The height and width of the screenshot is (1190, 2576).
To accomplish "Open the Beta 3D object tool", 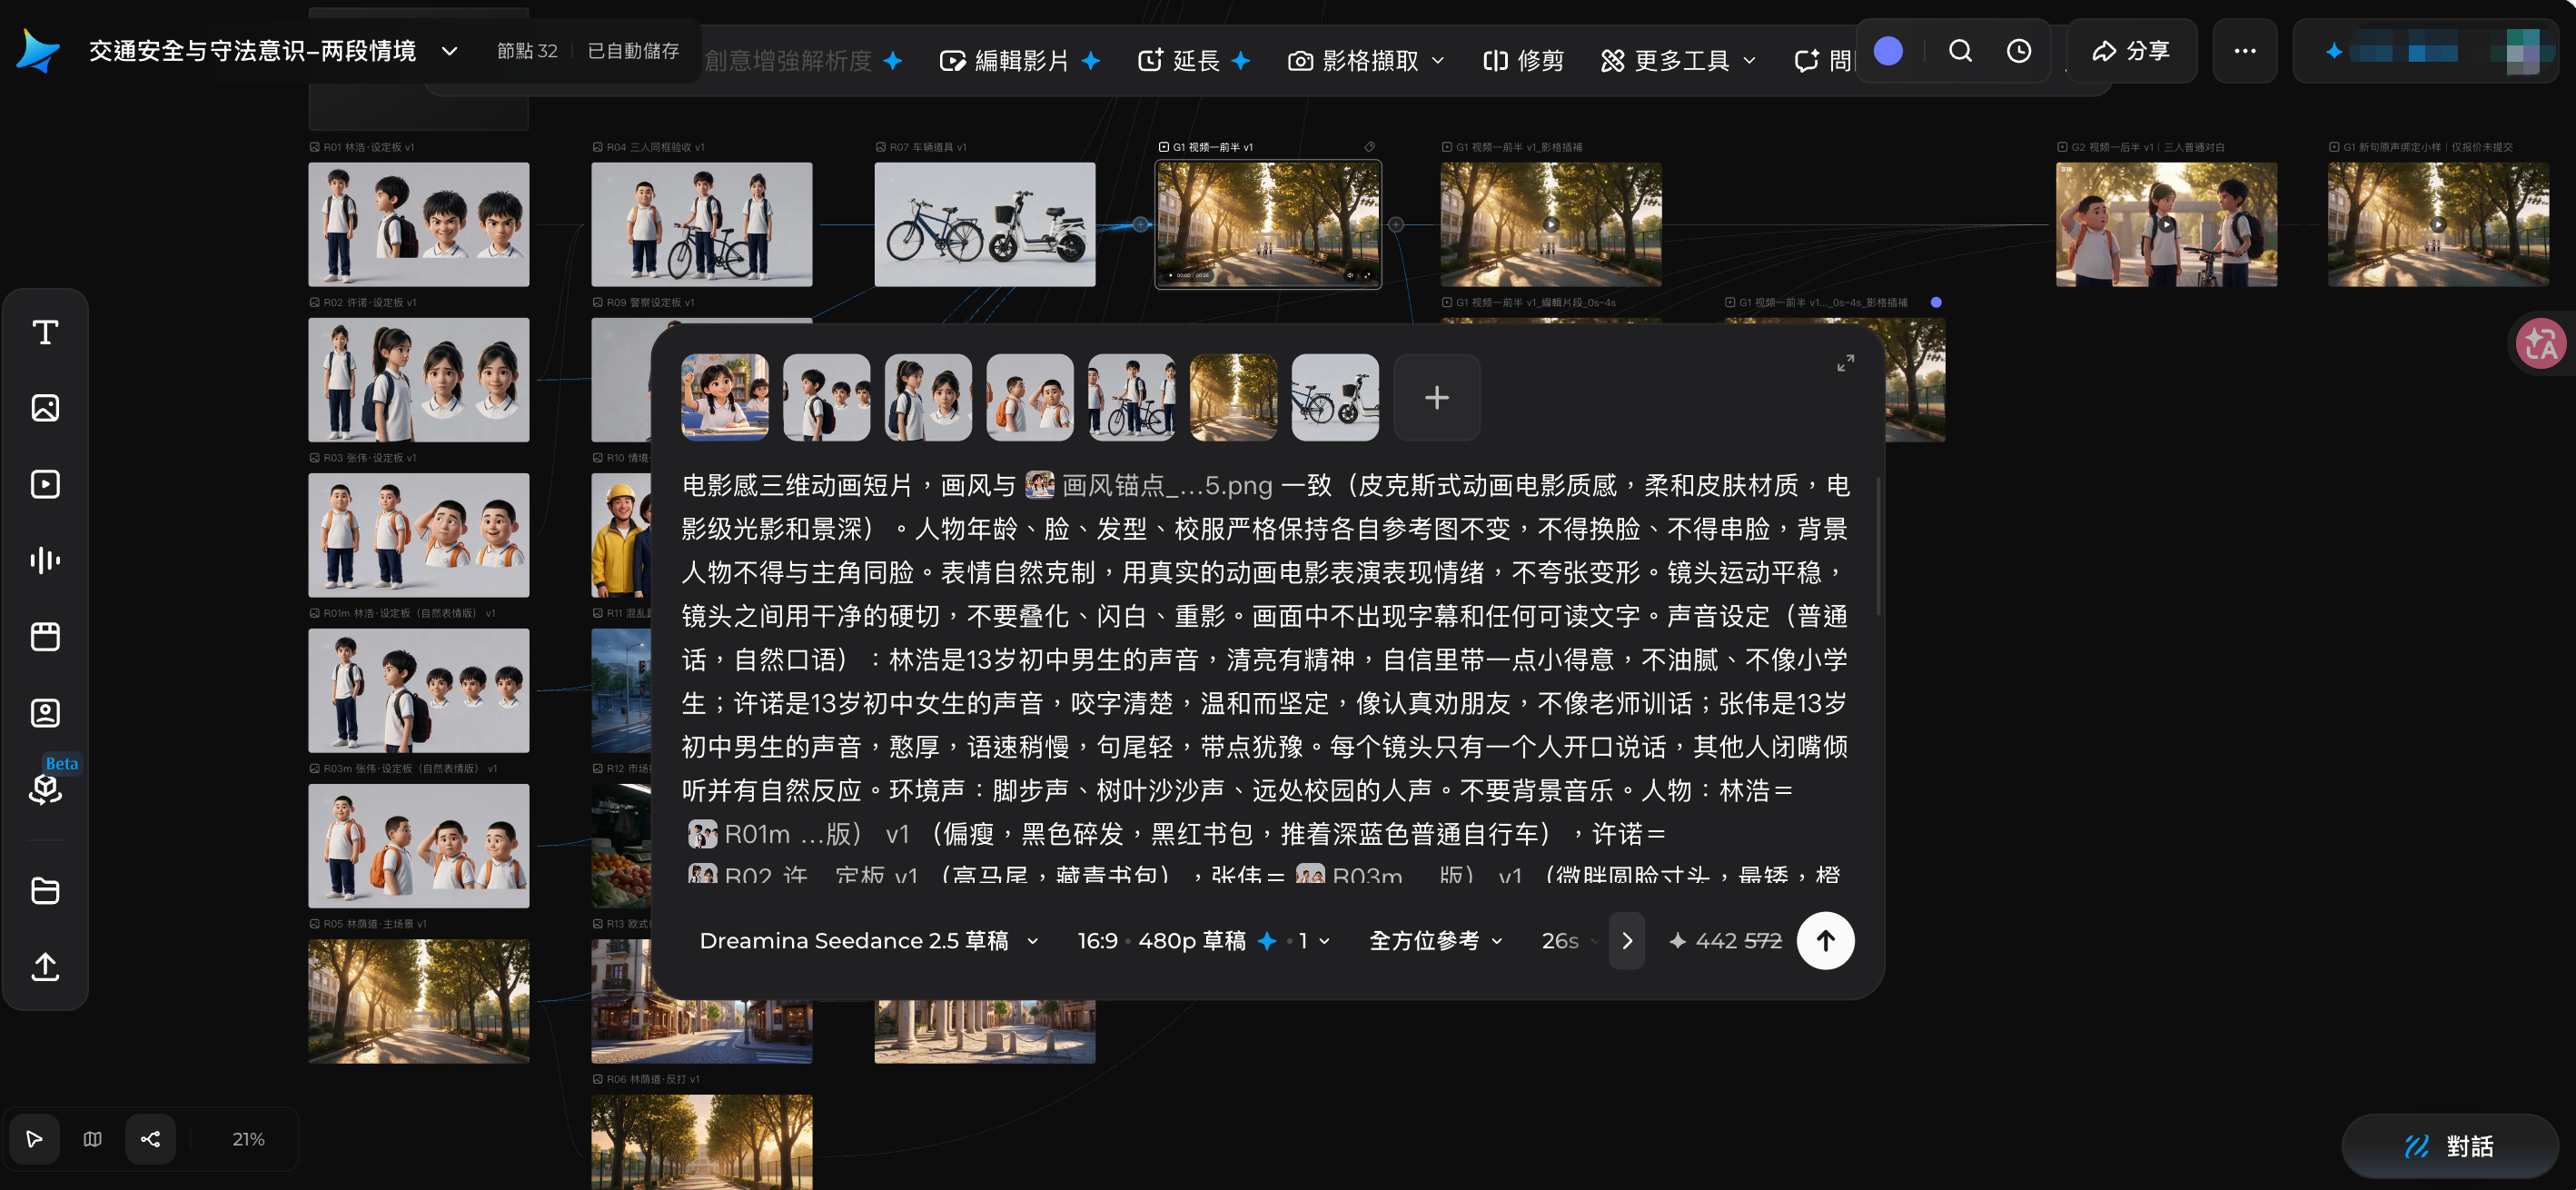I will pos(45,789).
